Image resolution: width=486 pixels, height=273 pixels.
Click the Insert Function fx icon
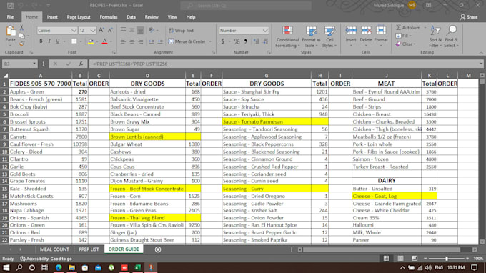point(81,64)
